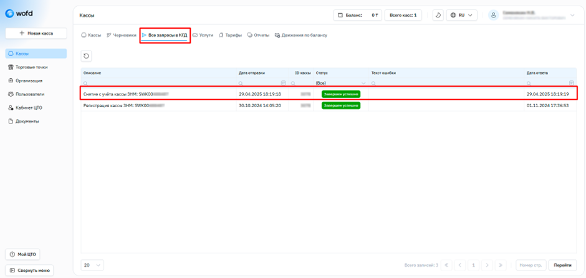Click Завершен успешно badge in Регистрация row
The width and height of the screenshot is (586, 278).
coord(341,106)
